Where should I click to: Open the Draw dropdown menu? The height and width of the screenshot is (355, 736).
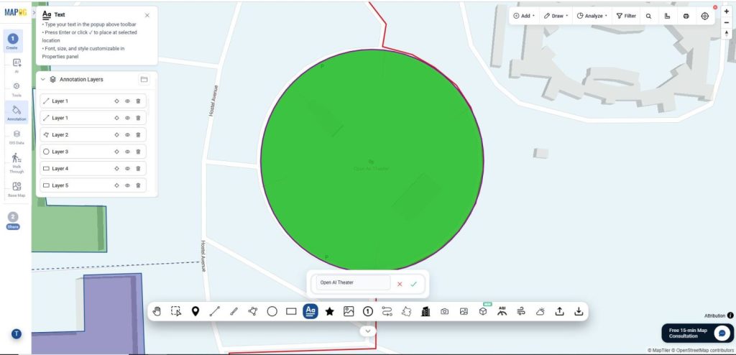pos(556,16)
